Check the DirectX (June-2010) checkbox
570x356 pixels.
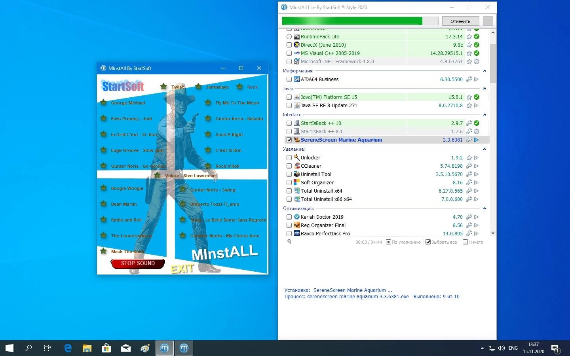coord(289,45)
